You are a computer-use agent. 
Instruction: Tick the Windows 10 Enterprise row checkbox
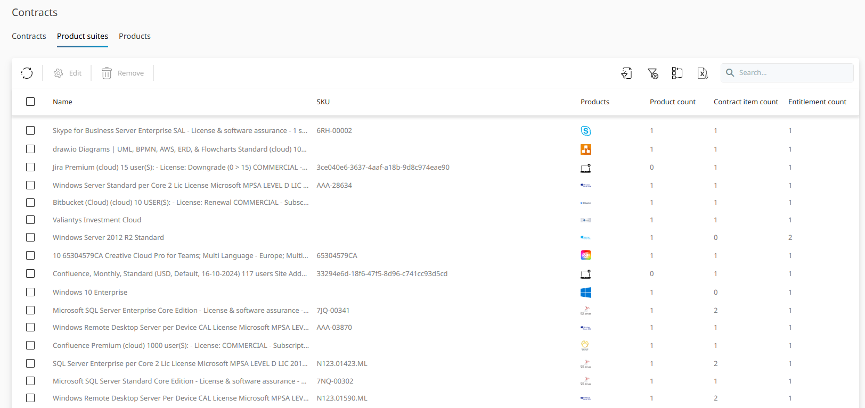click(30, 292)
